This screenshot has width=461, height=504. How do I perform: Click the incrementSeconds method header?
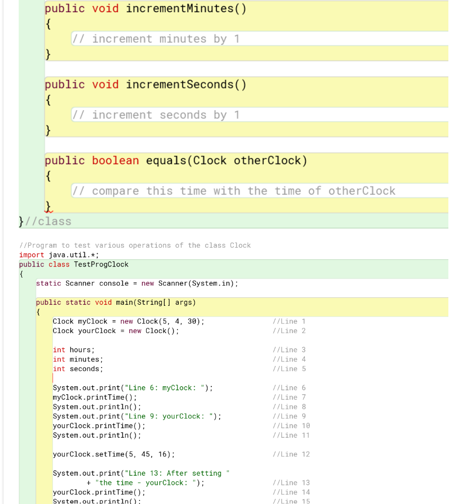(144, 84)
